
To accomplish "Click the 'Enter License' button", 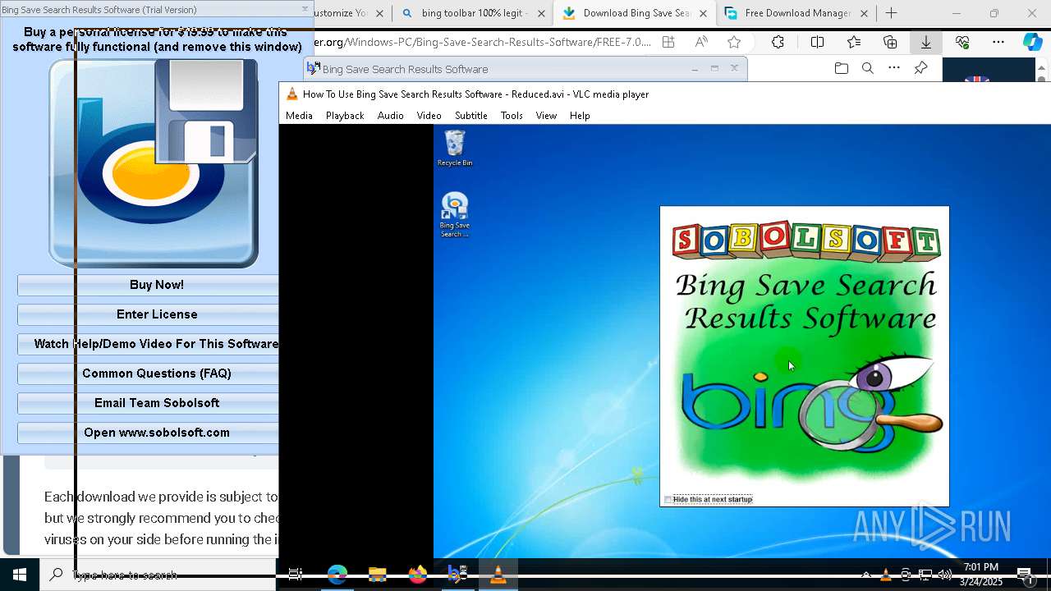I will 156,314.
